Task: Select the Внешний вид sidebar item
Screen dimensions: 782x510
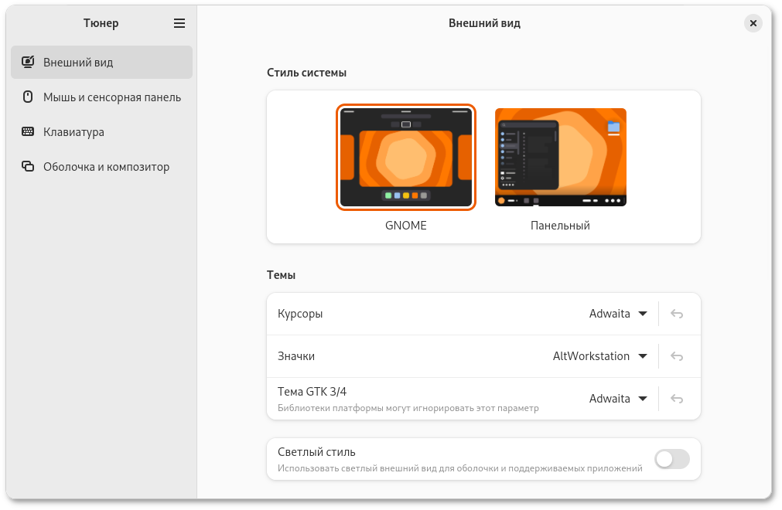Action: [x=78, y=62]
